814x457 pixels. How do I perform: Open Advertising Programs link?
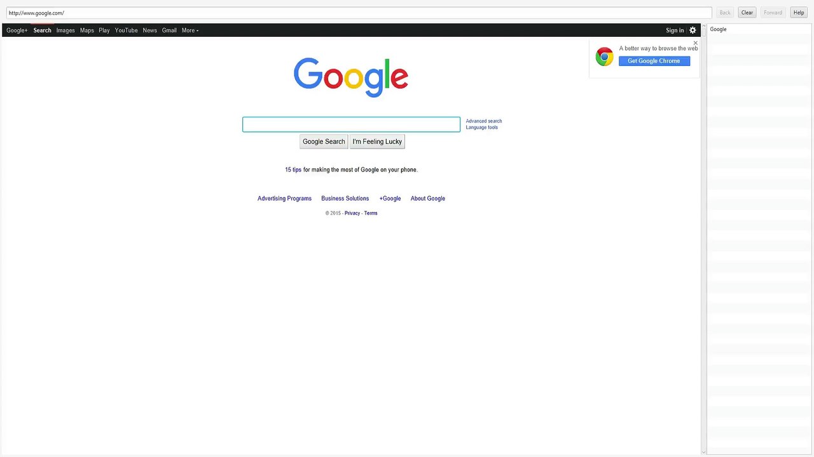[284, 199]
